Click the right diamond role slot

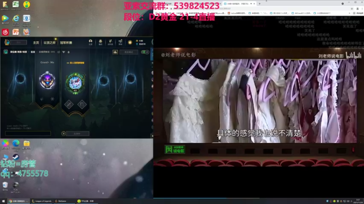82,105
